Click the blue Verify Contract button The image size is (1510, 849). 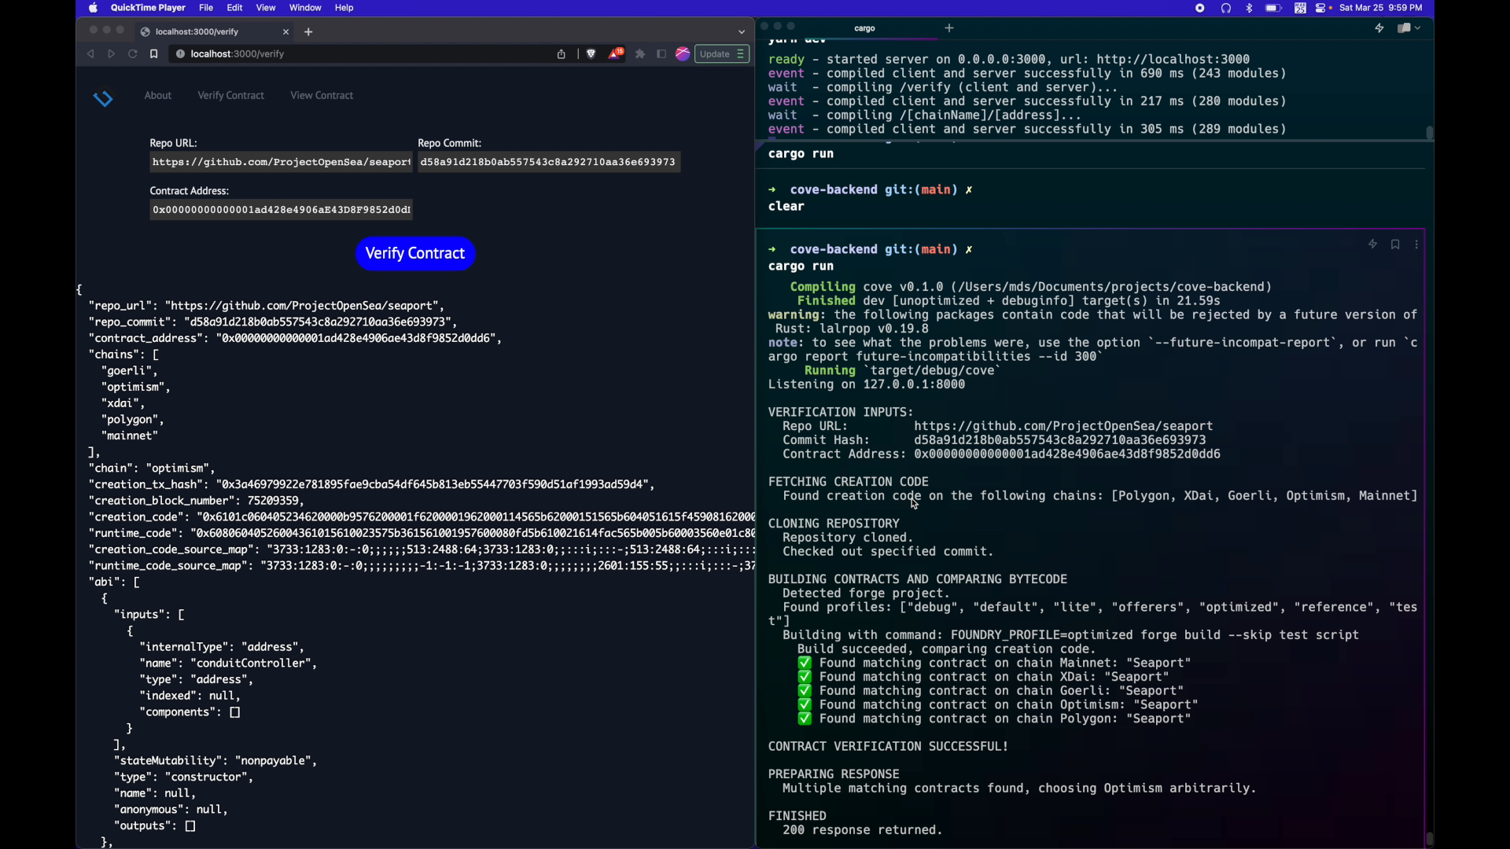tap(415, 253)
